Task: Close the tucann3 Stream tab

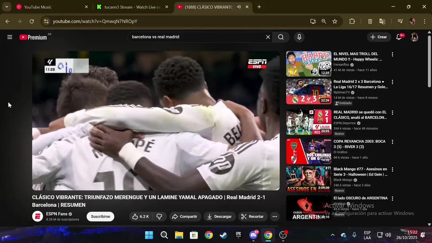Action: (x=167, y=7)
